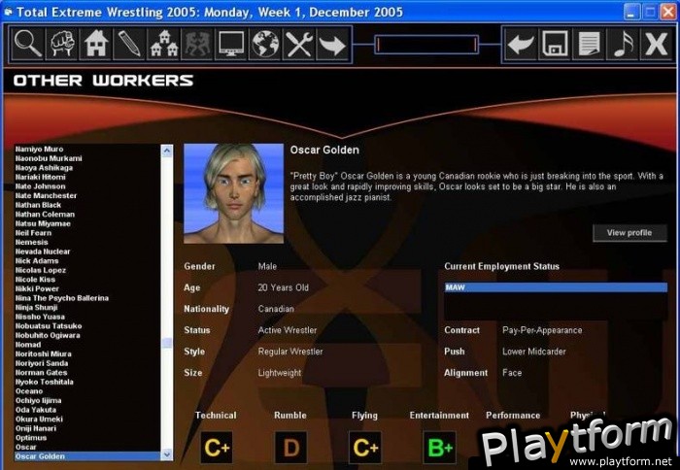Viewport: 680px width, 470px height.
Task: Select Oda Yakuta in worker list
Action: pos(87,410)
